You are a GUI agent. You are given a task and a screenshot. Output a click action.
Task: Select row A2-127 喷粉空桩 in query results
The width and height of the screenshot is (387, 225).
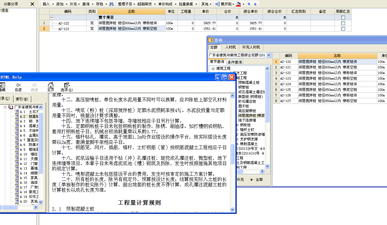[x=330, y=101]
